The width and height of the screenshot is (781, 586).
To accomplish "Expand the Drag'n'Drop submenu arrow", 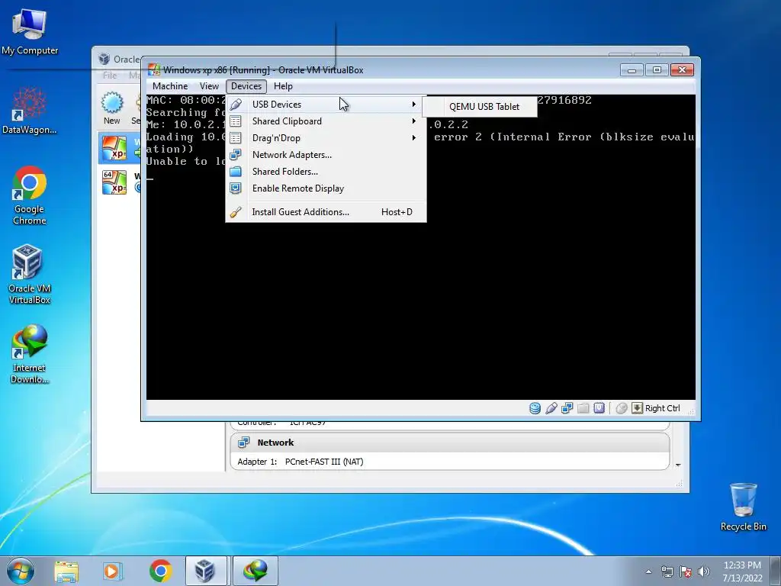I will [x=413, y=138].
